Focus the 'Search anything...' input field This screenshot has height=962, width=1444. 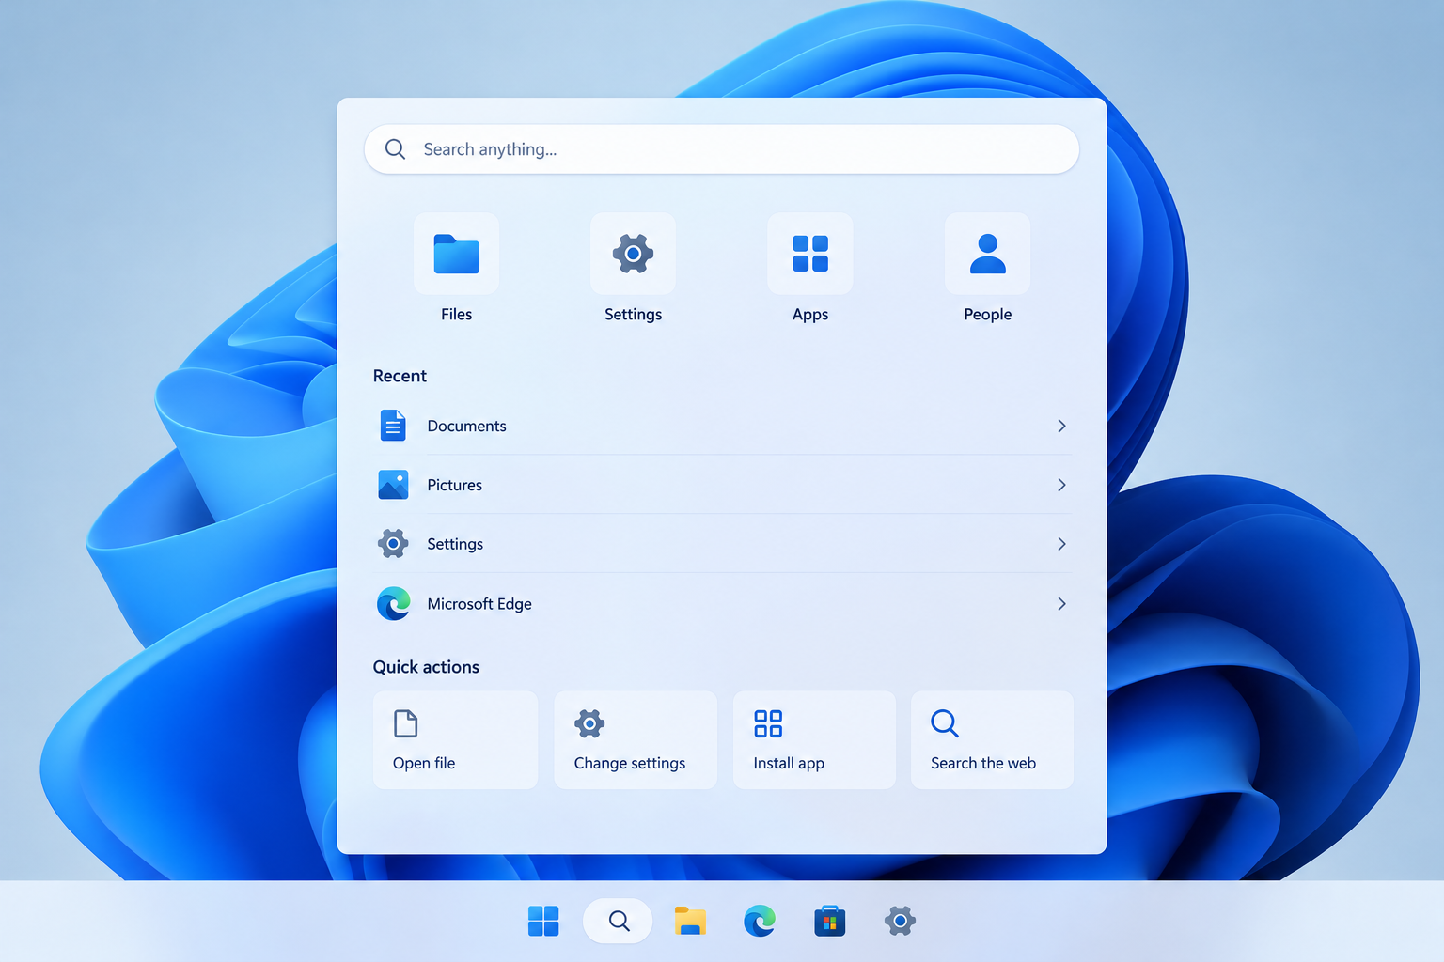721,149
